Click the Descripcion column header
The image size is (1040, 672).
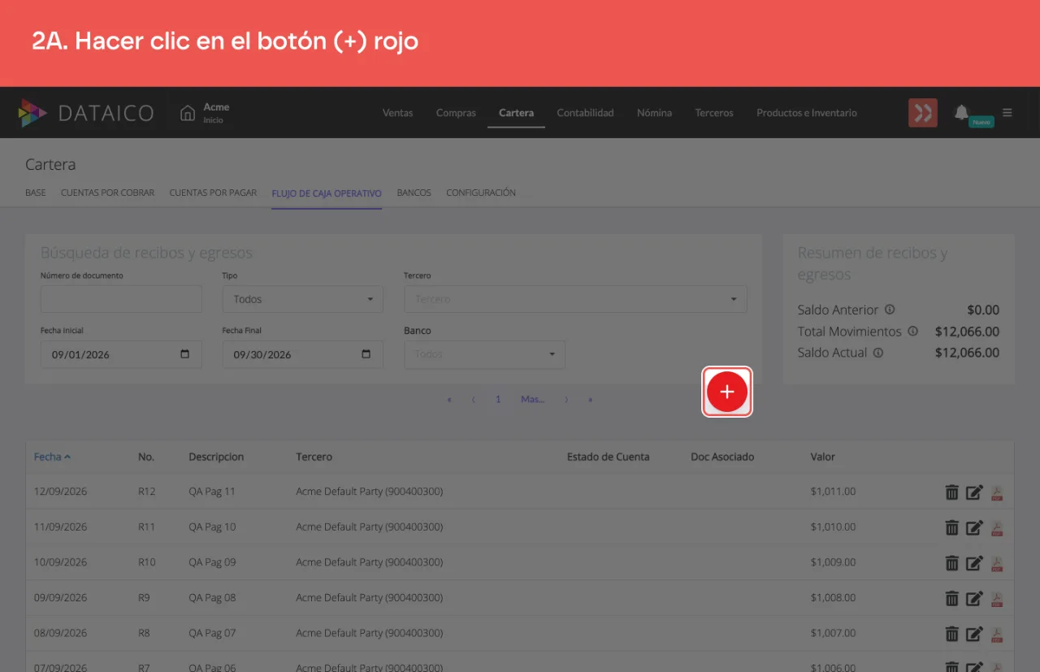click(216, 457)
